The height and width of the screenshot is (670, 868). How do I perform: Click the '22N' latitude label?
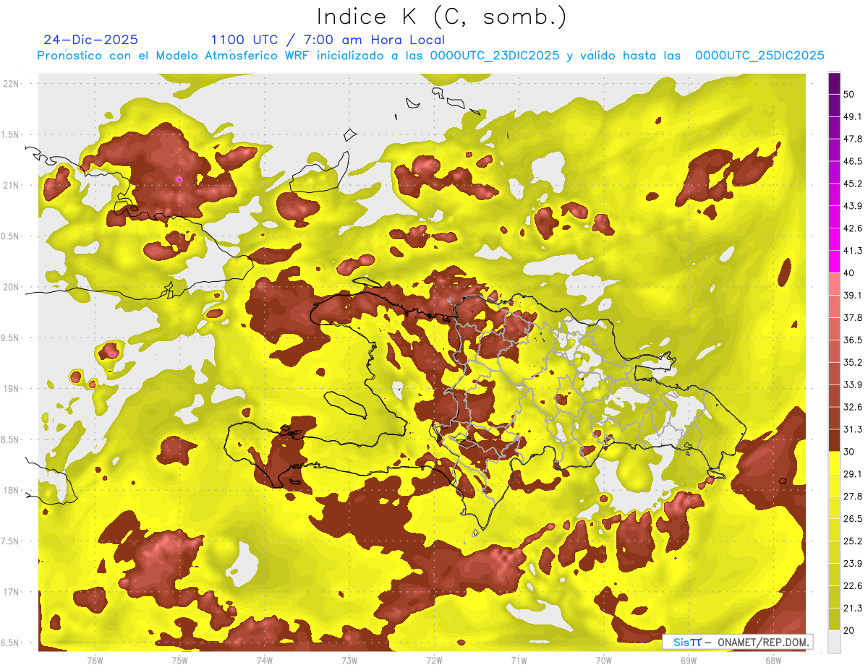(x=11, y=84)
